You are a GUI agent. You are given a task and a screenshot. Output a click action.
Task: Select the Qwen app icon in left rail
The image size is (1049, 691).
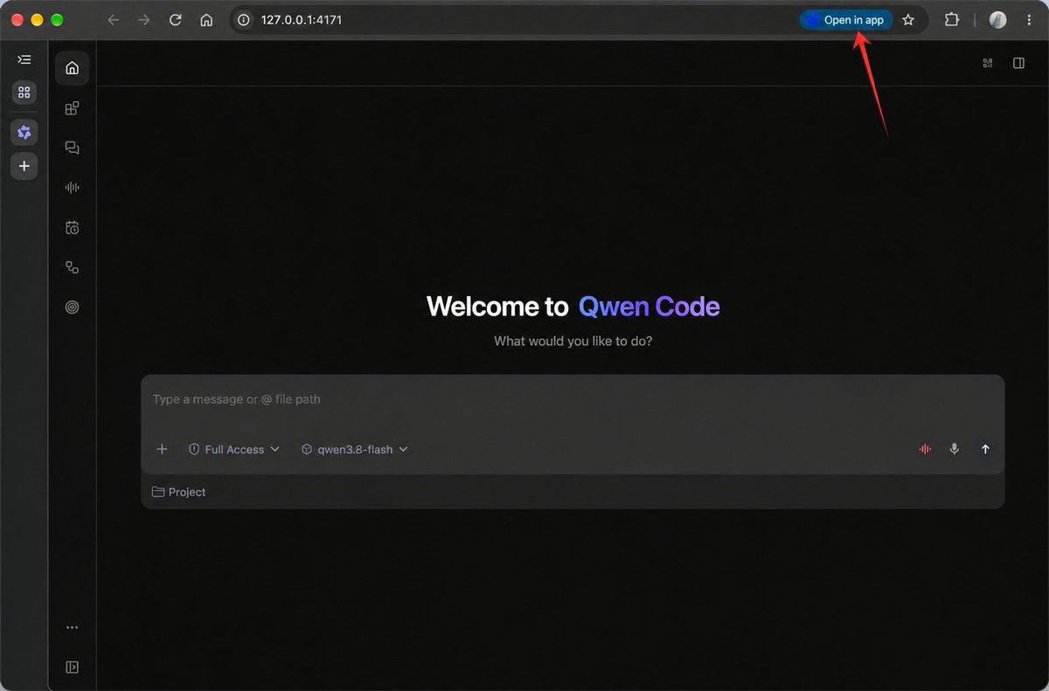pyautogui.click(x=24, y=132)
